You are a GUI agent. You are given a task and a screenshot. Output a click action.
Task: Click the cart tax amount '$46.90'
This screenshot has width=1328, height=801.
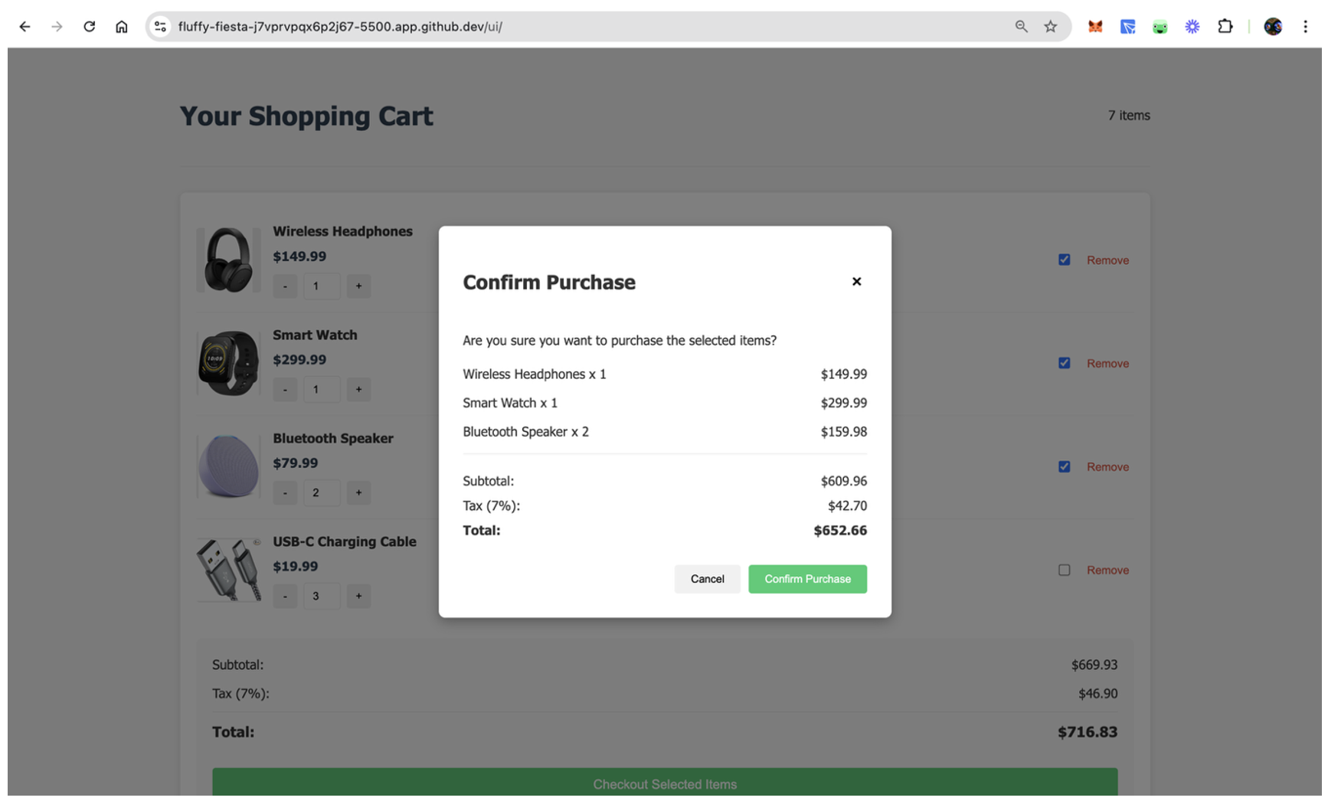pyautogui.click(x=1098, y=694)
